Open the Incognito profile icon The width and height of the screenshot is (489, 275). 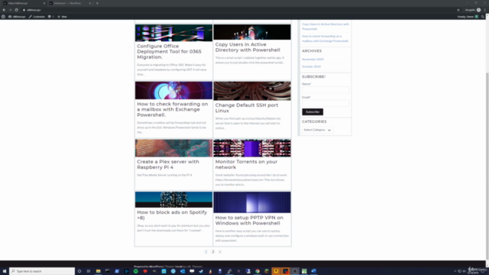479,10
